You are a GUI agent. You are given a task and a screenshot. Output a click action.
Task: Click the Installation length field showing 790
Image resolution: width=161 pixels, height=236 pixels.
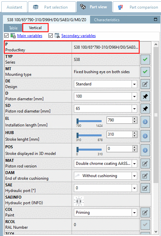(x=119, y=120)
